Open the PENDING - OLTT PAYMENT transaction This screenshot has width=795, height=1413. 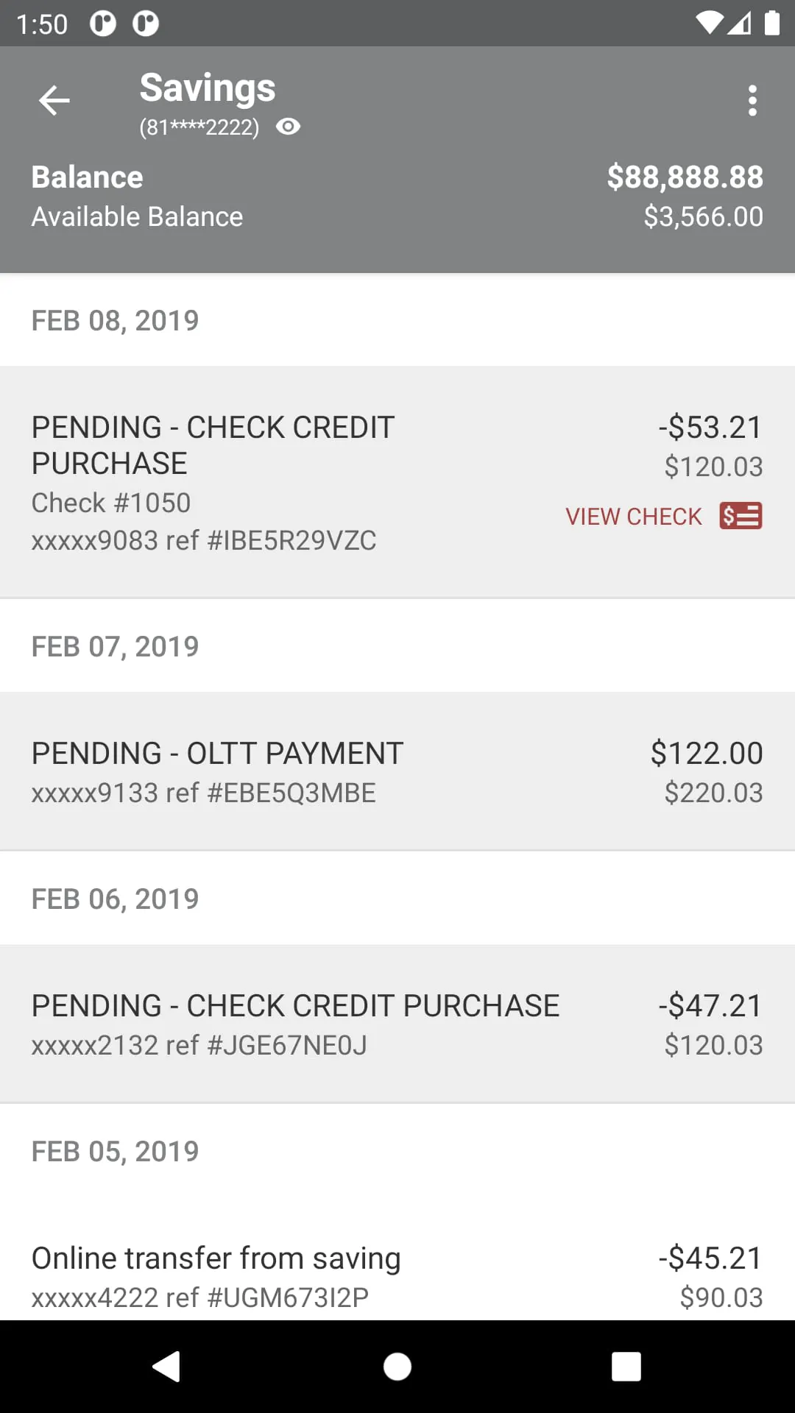pyautogui.click(x=397, y=771)
